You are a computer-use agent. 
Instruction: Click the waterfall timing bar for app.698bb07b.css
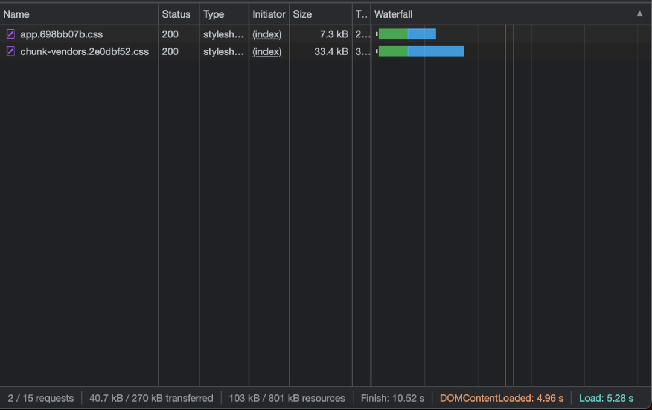coord(407,34)
